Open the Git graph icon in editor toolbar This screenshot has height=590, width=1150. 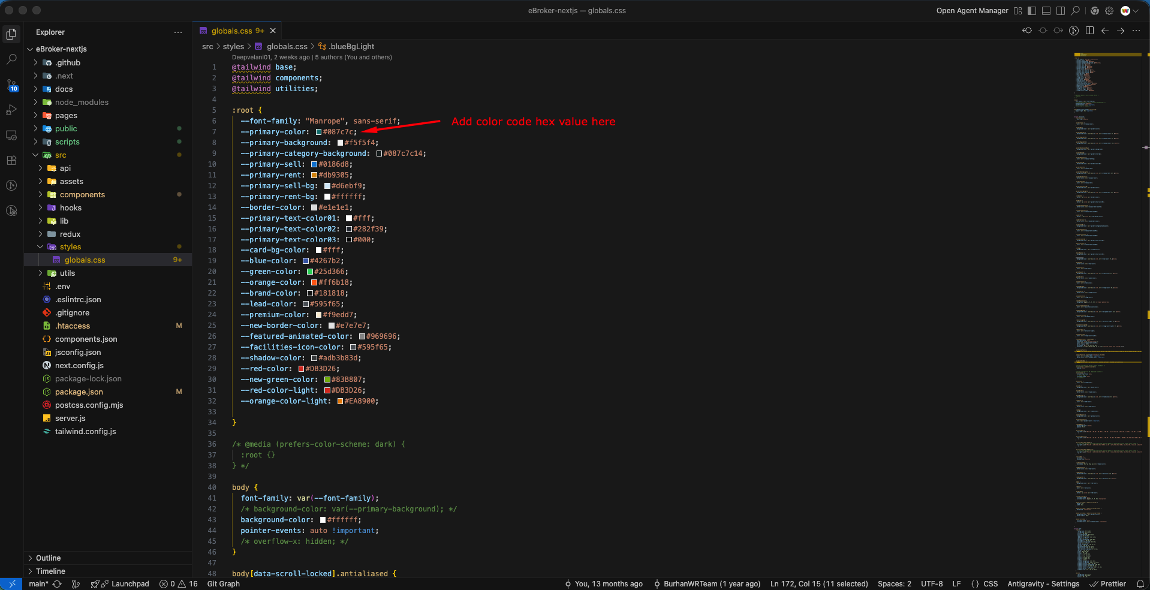point(1074,31)
